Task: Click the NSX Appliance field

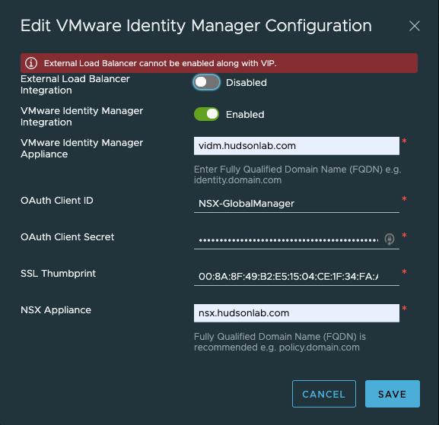Action: tap(297, 313)
